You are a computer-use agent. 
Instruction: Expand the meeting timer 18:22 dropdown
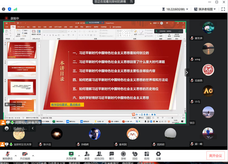[187, 9]
